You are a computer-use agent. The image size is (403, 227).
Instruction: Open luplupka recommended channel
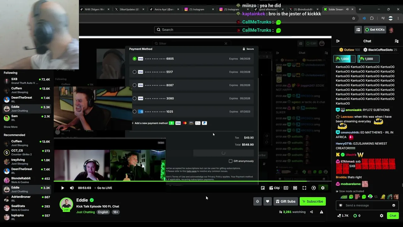(x=27, y=217)
